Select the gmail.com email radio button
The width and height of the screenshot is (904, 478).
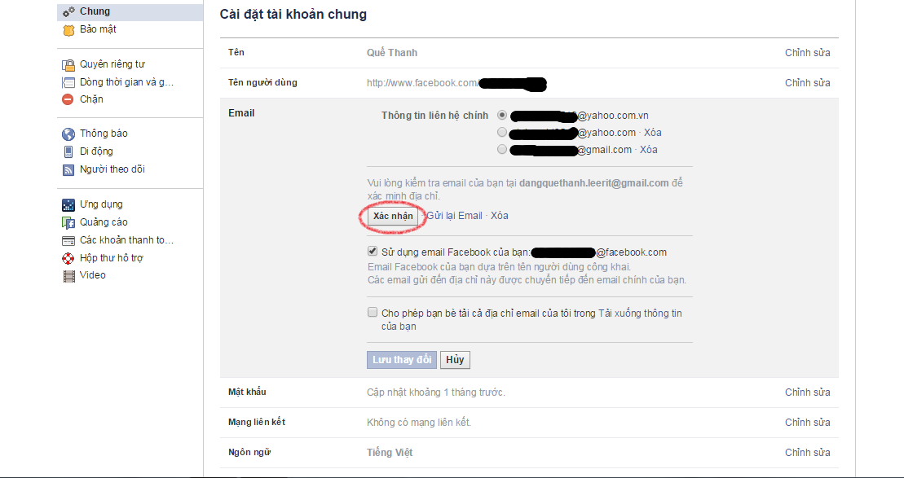click(x=502, y=149)
